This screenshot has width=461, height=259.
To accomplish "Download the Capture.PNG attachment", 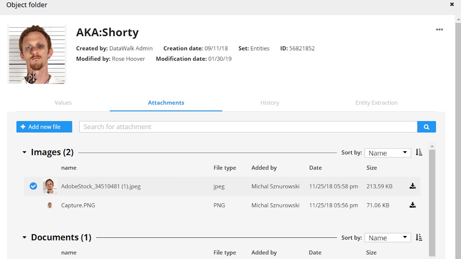I will point(413,205).
